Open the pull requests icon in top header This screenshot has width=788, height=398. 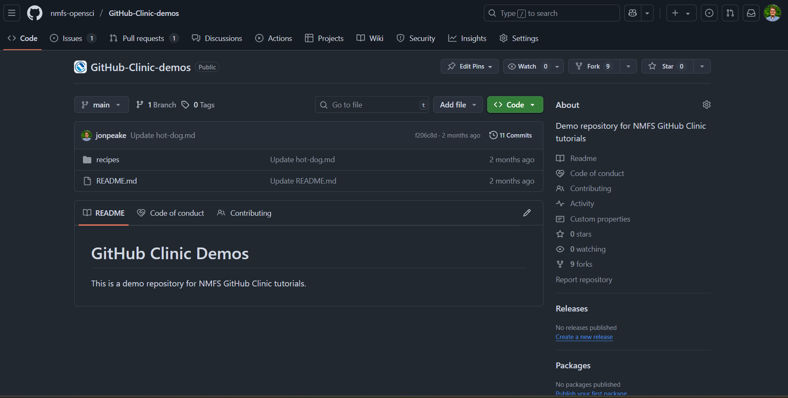tap(730, 13)
